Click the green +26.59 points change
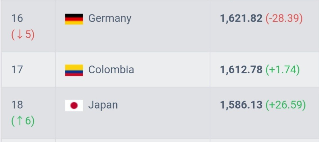Image resolution: width=319 pixels, height=142 pixels. (285, 105)
